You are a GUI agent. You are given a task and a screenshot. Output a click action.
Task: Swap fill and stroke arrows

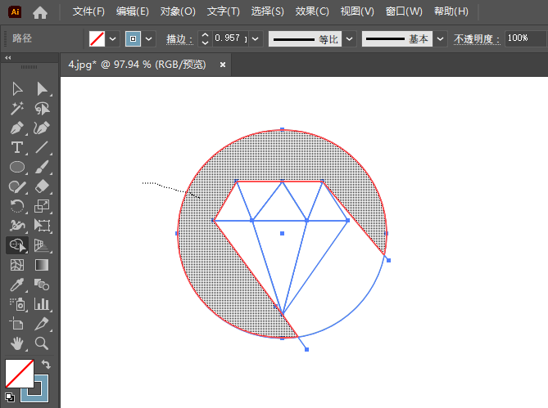point(47,365)
